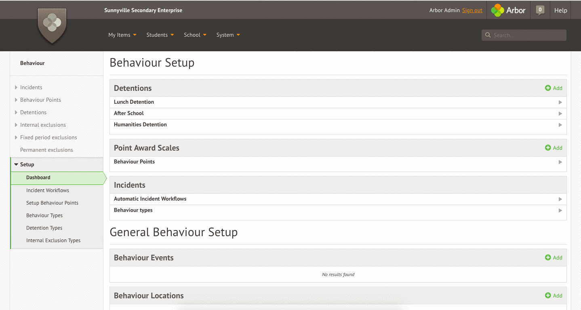Click the Add plus icon for Behaviour Events
This screenshot has width=581, height=310.
[x=548, y=258]
